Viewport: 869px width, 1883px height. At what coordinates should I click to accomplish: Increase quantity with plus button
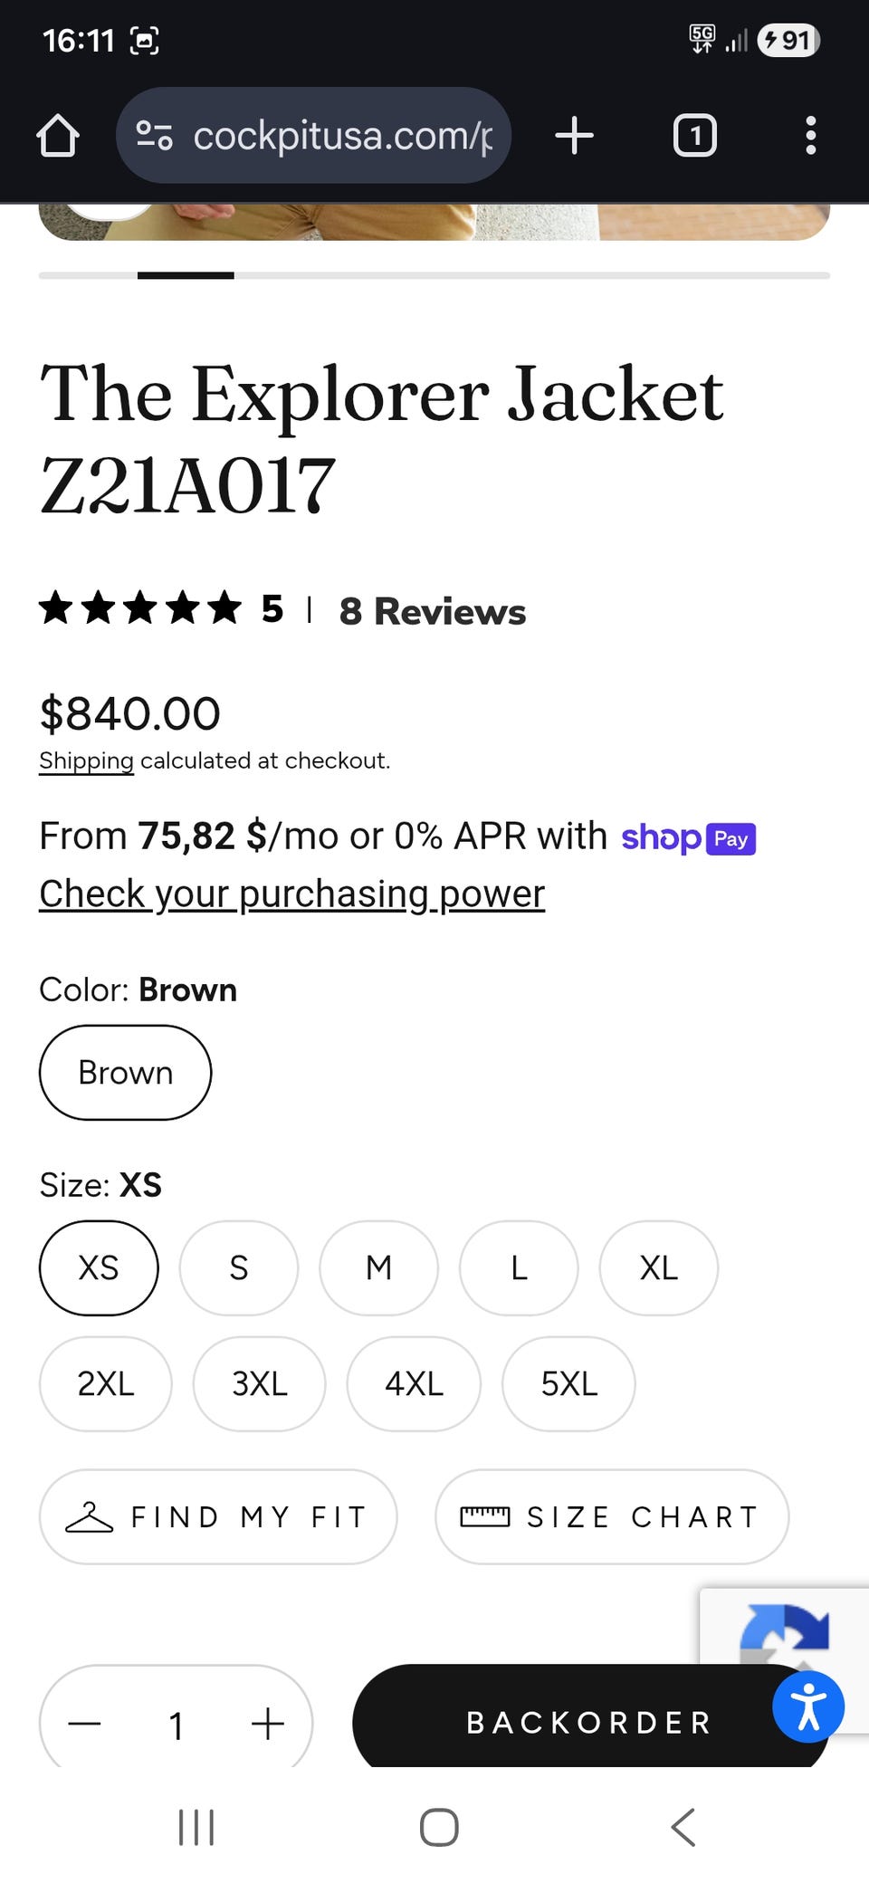point(268,1724)
